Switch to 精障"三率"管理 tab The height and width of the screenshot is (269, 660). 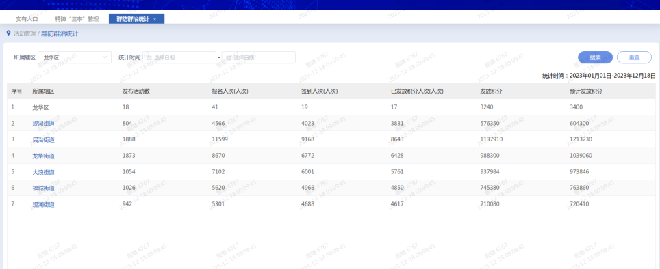tap(77, 19)
